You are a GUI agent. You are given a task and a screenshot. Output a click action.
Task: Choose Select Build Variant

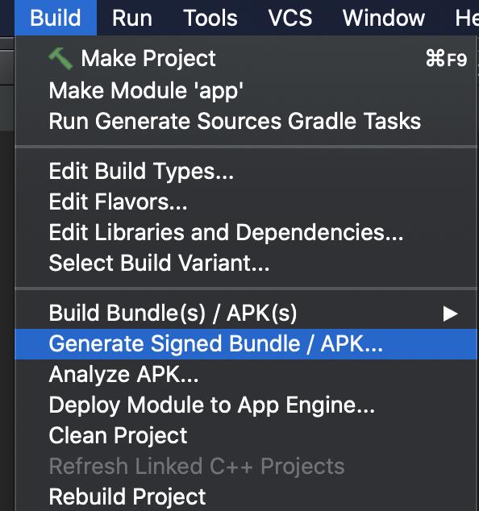[x=246, y=263]
